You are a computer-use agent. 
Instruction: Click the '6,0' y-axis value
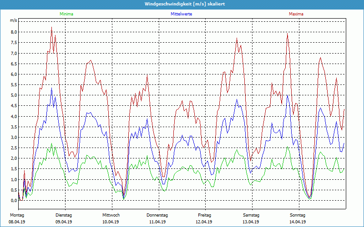(x=14, y=74)
